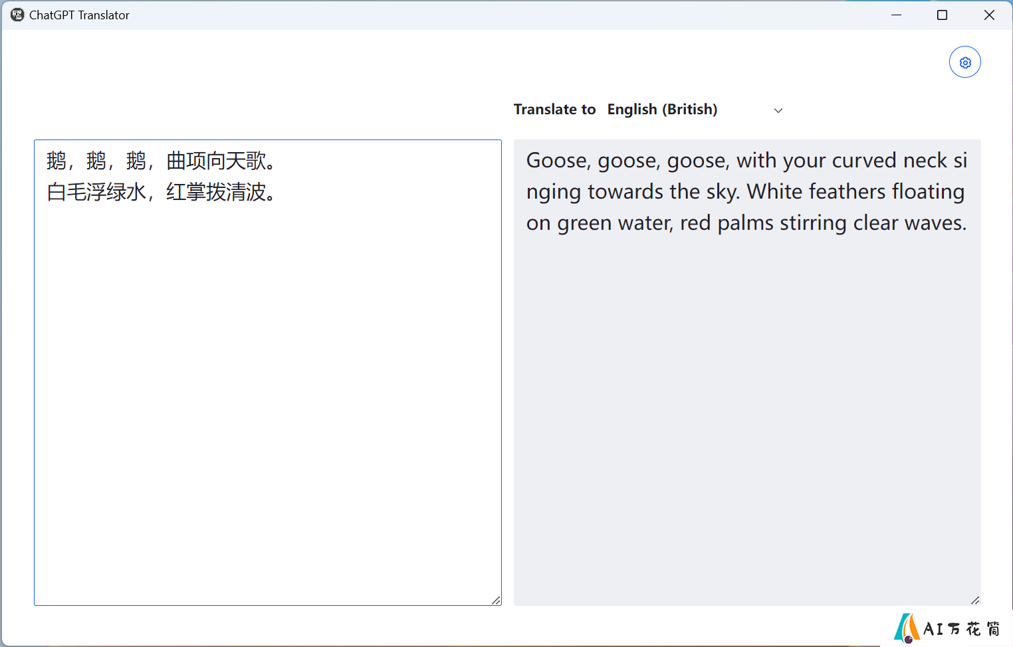Click the line '鹅，鹅，鹅，曲项向天歌。'
The width and height of the screenshot is (1013, 647).
160,161
